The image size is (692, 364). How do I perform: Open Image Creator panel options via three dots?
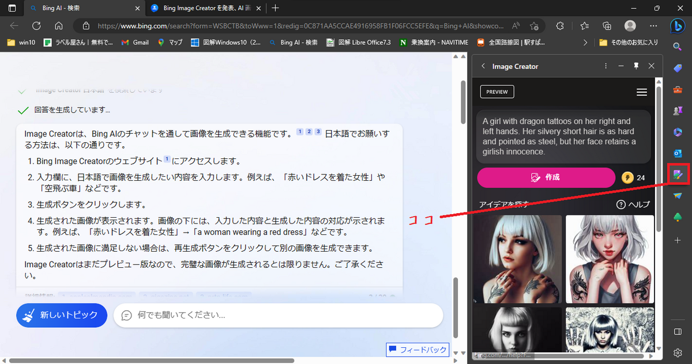coord(605,66)
